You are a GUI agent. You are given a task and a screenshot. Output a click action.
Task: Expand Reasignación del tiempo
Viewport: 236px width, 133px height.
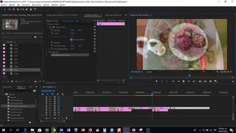coord(47,55)
